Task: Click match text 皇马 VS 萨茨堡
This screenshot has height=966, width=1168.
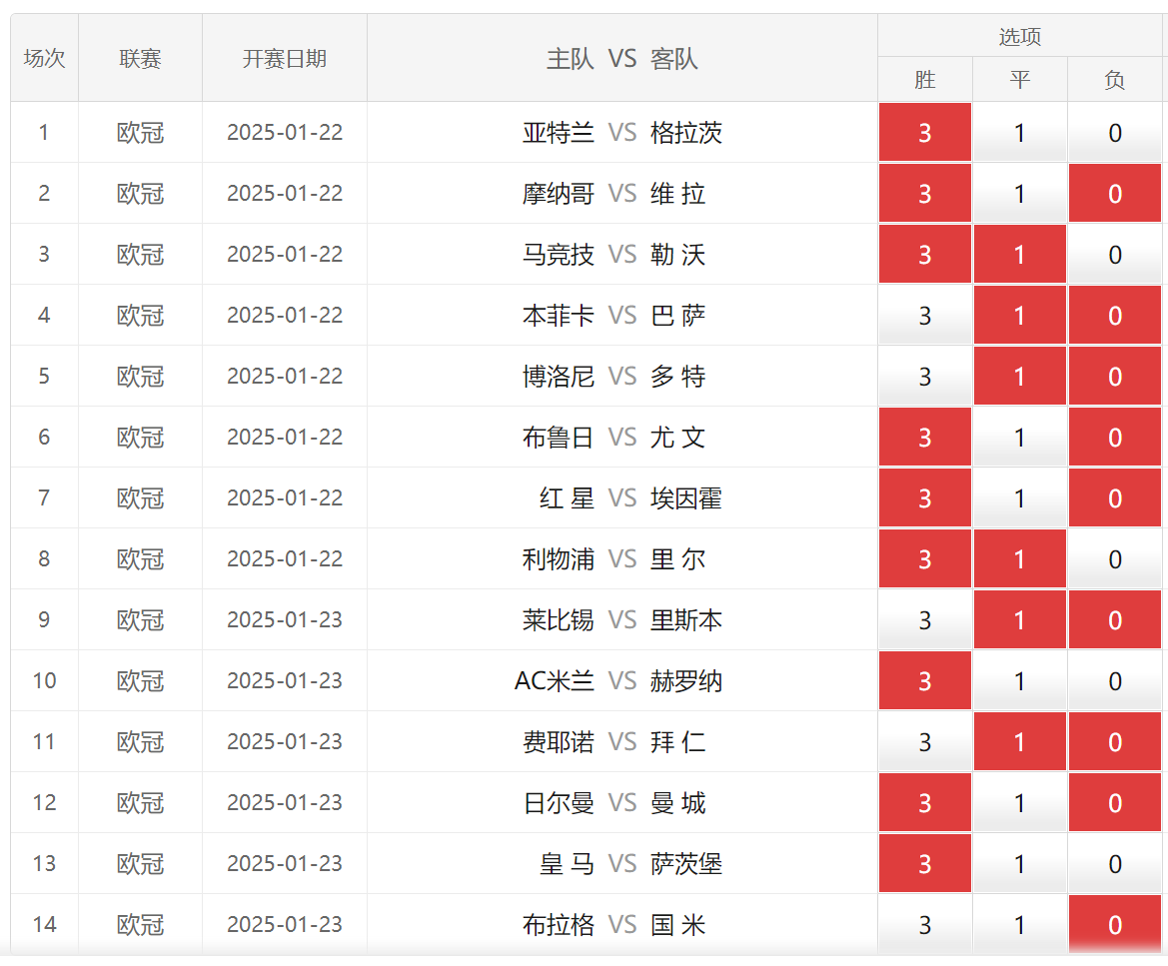Action: 630,864
